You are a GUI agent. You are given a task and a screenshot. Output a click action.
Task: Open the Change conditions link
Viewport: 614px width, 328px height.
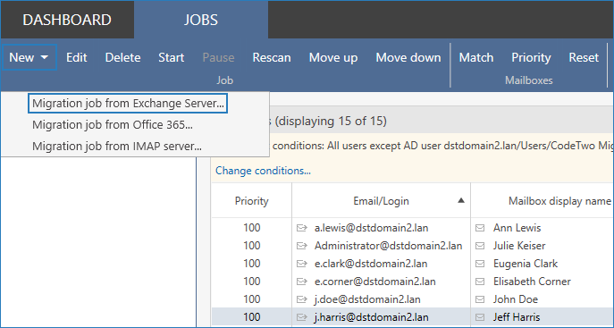coord(263,171)
